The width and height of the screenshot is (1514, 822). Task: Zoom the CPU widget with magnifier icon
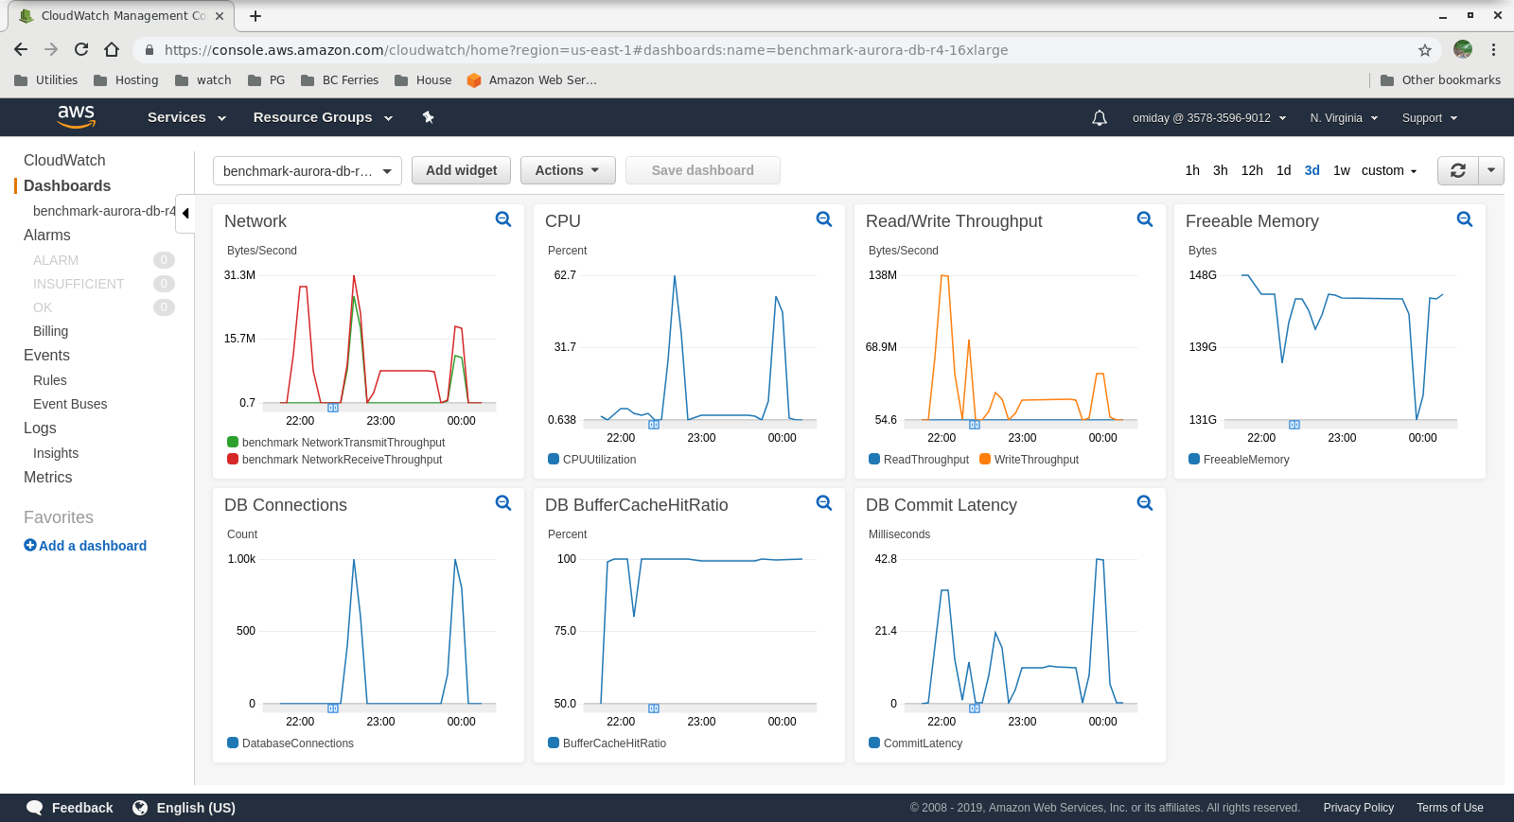point(824,219)
